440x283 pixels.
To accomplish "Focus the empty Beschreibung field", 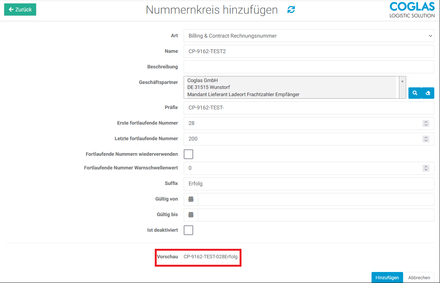I will (308, 67).
